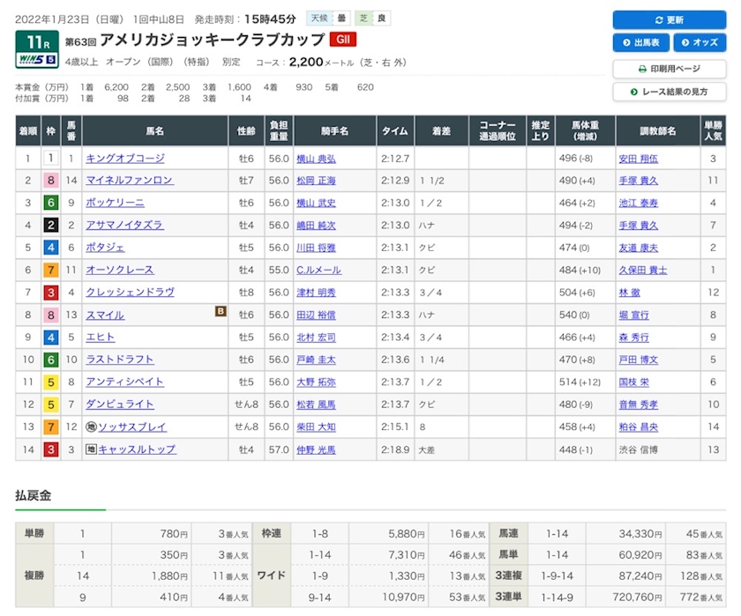Open jockey 松若 風馬 link

pyautogui.click(x=316, y=404)
